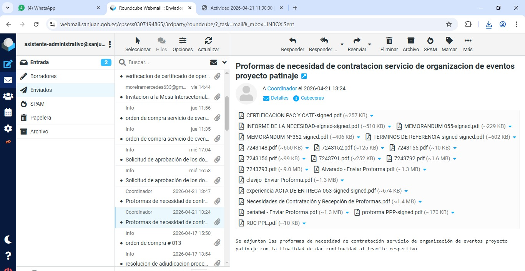Click the Coordinador recipient link

click(x=282, y=88)
